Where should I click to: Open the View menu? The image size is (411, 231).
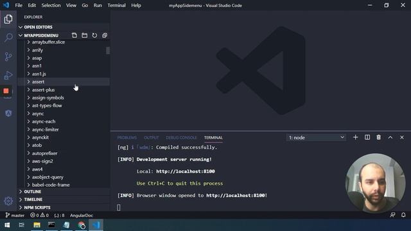click(71, 5)
